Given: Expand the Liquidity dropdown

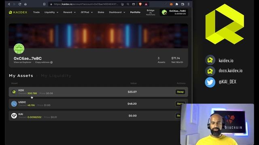Looking at the screenshot, I should point(51,12).
